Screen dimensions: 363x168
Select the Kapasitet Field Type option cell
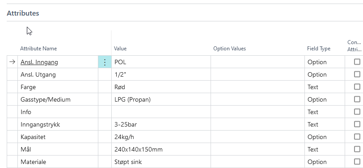(325, 137)
